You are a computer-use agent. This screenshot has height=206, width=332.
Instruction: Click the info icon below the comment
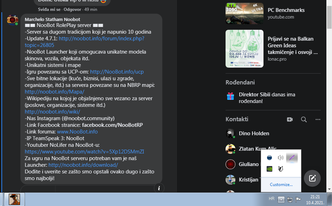click(159, 188)
